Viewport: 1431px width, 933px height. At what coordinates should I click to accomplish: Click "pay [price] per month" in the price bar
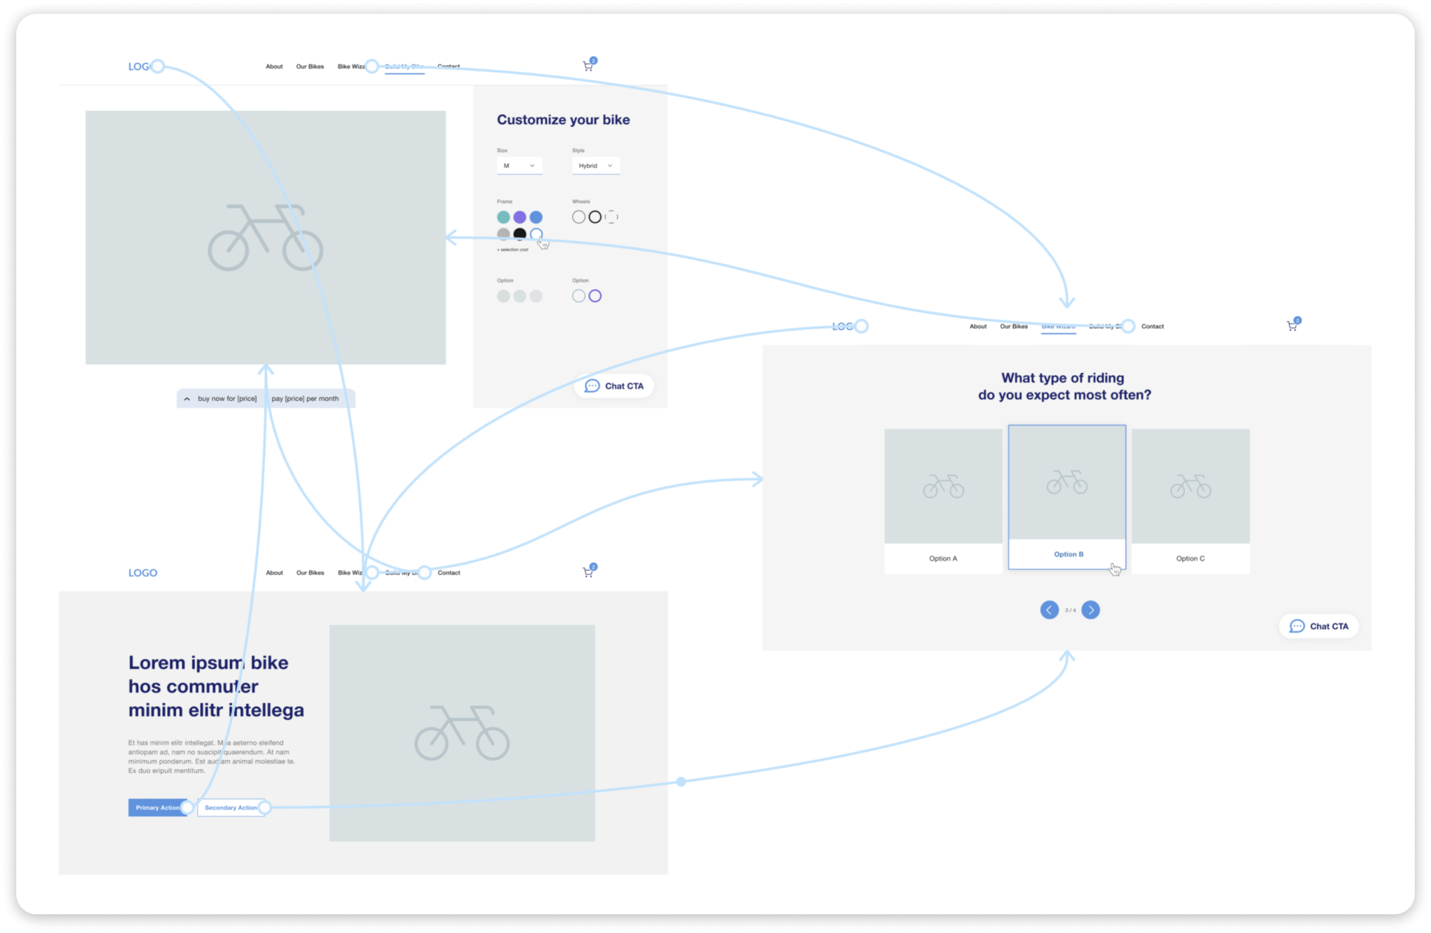pyautogui.click(x=305, y=399)
